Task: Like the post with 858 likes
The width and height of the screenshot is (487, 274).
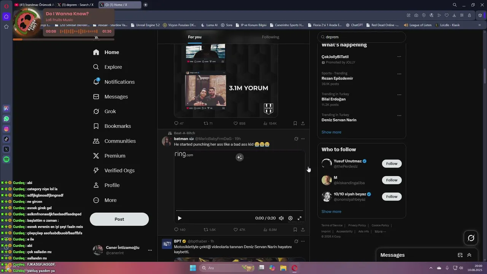Action: pos(239,123)
